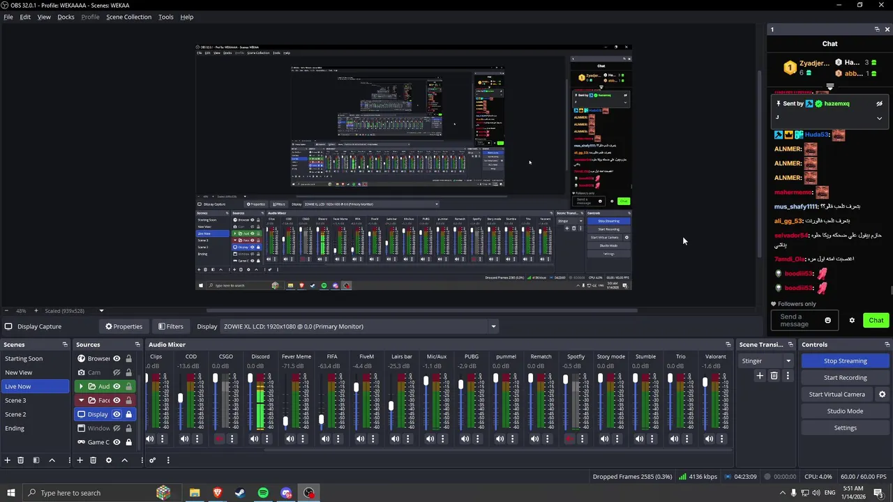The height and width of the screenshot is (502, 893).
Task: Click Start Virtual Camera button
Action: point(836,394)
